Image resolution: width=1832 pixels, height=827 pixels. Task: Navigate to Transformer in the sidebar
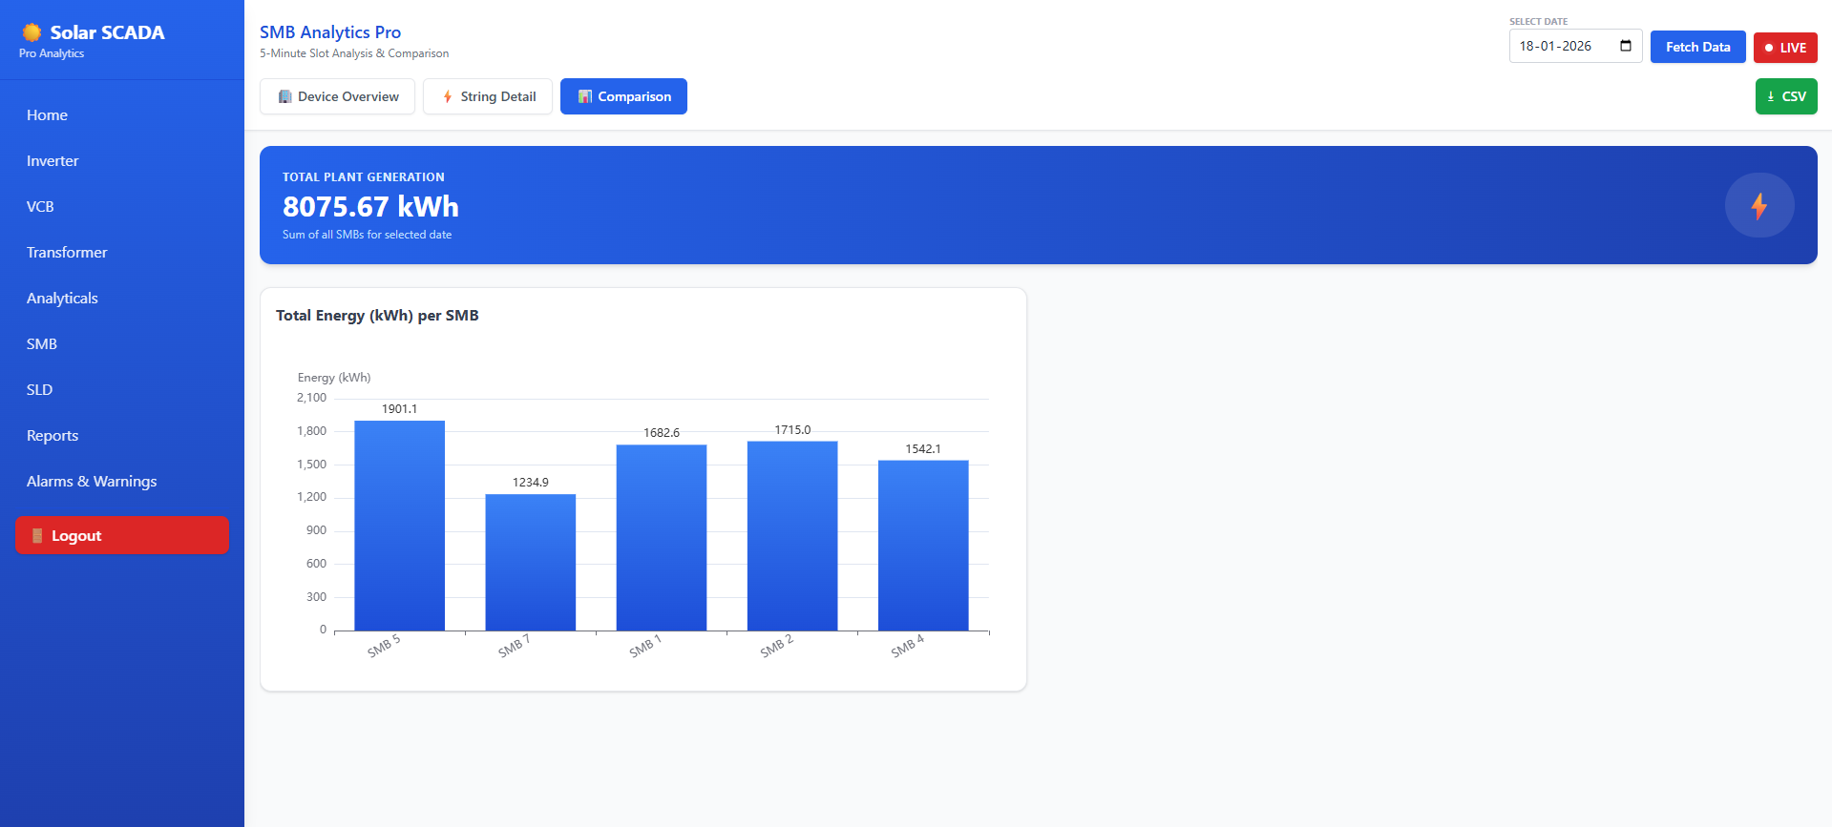67,253
